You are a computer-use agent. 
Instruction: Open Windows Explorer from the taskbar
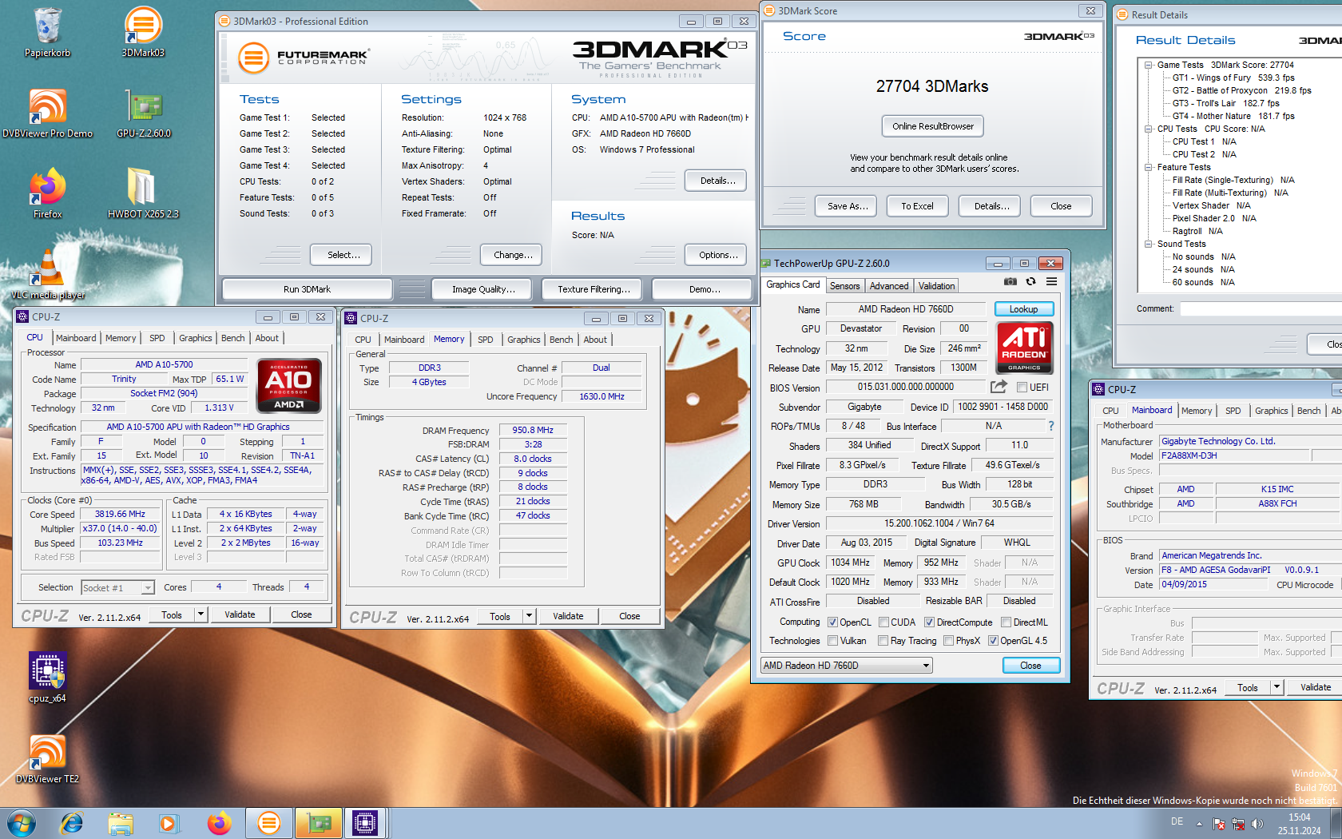tap(121, 822)
